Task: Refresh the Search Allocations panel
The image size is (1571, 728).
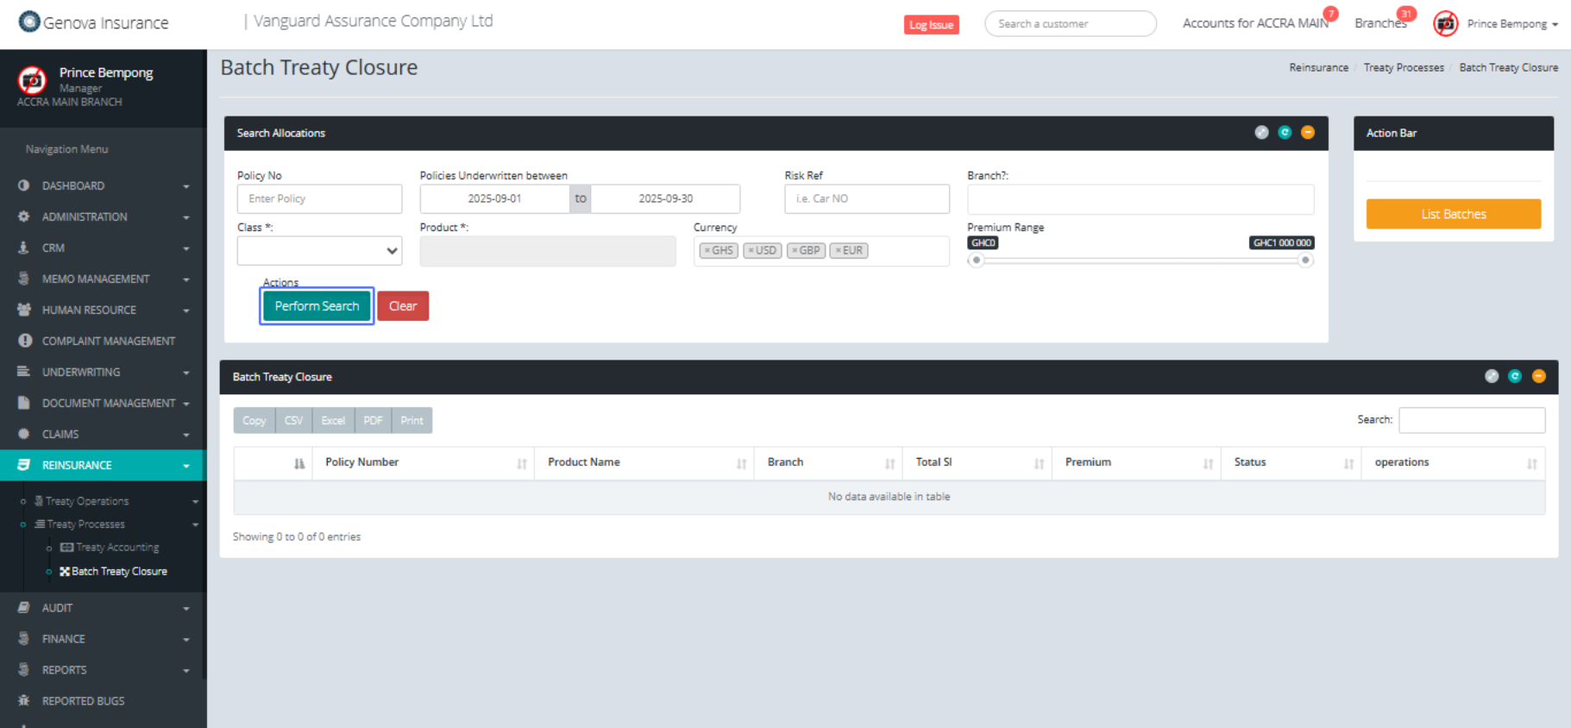Action: (1285, 133)
